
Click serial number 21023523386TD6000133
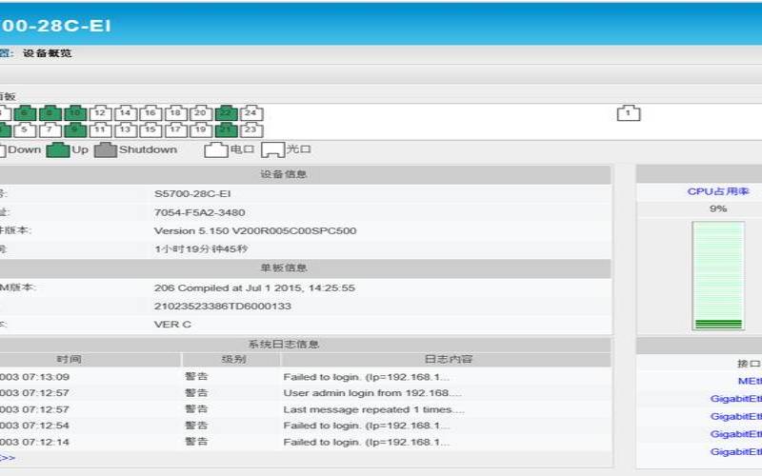pos(223,307)
